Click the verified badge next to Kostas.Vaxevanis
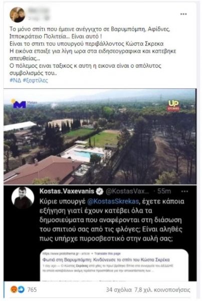The height and width of the screenshot is (301, 202). (x=100, y=191)
